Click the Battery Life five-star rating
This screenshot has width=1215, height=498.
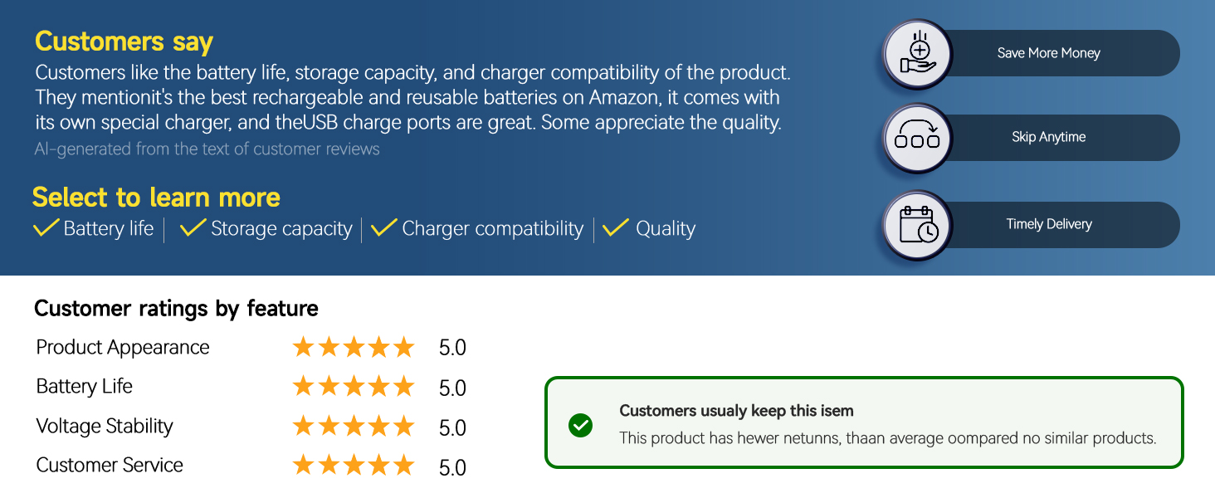coord(354,387)
